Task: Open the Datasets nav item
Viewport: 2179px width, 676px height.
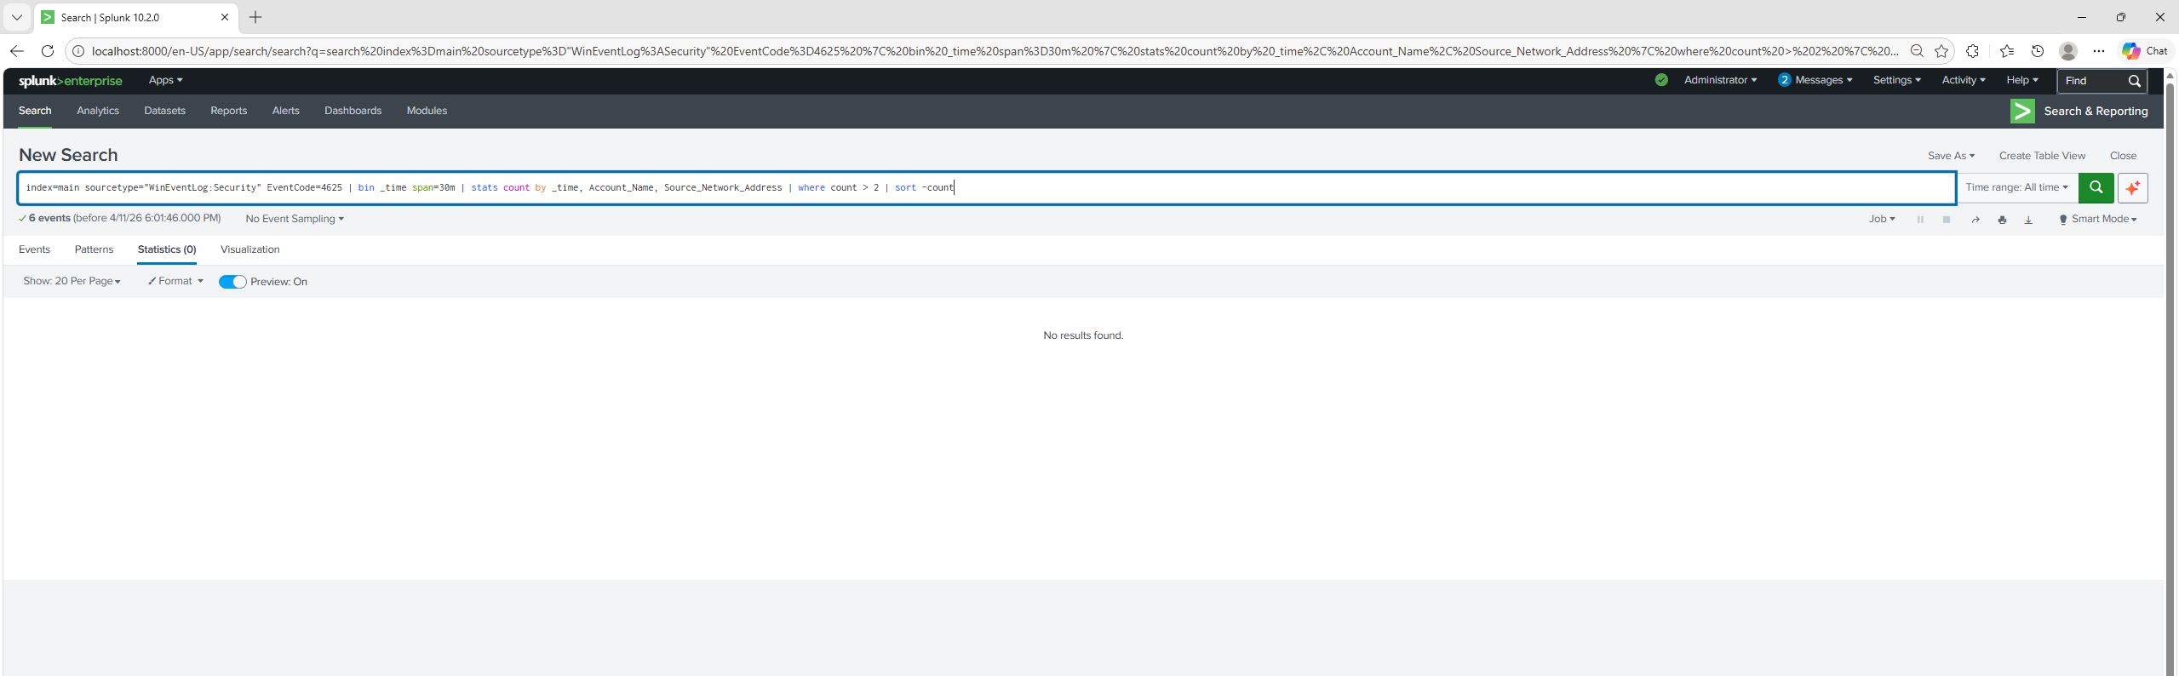Action: tap(164, 111)
